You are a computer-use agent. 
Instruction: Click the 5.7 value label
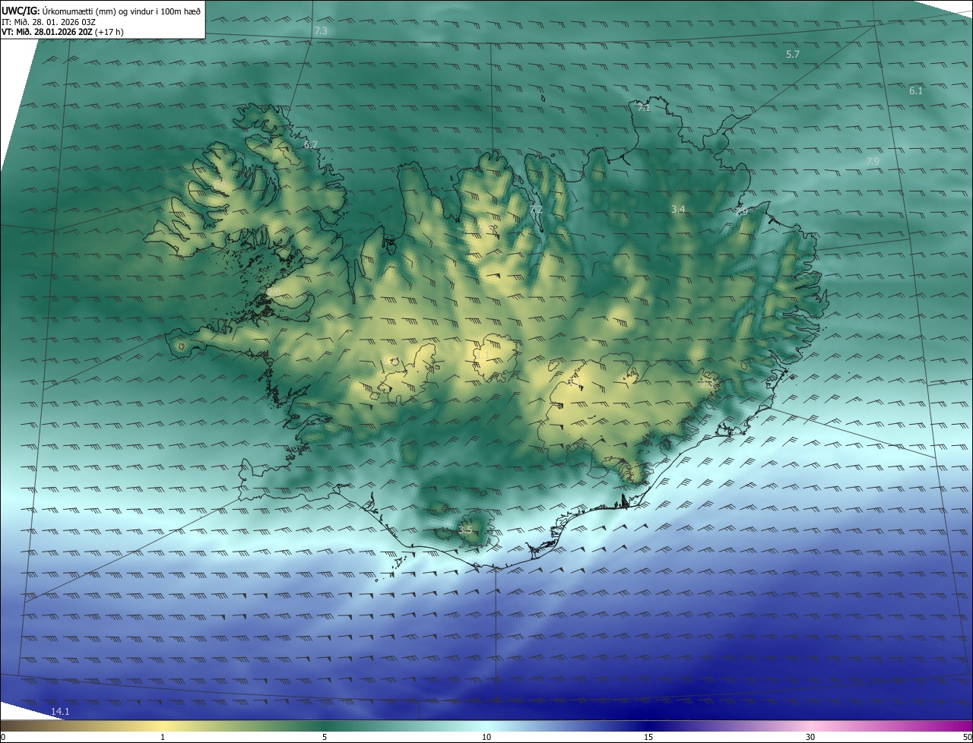click(793, 55)
